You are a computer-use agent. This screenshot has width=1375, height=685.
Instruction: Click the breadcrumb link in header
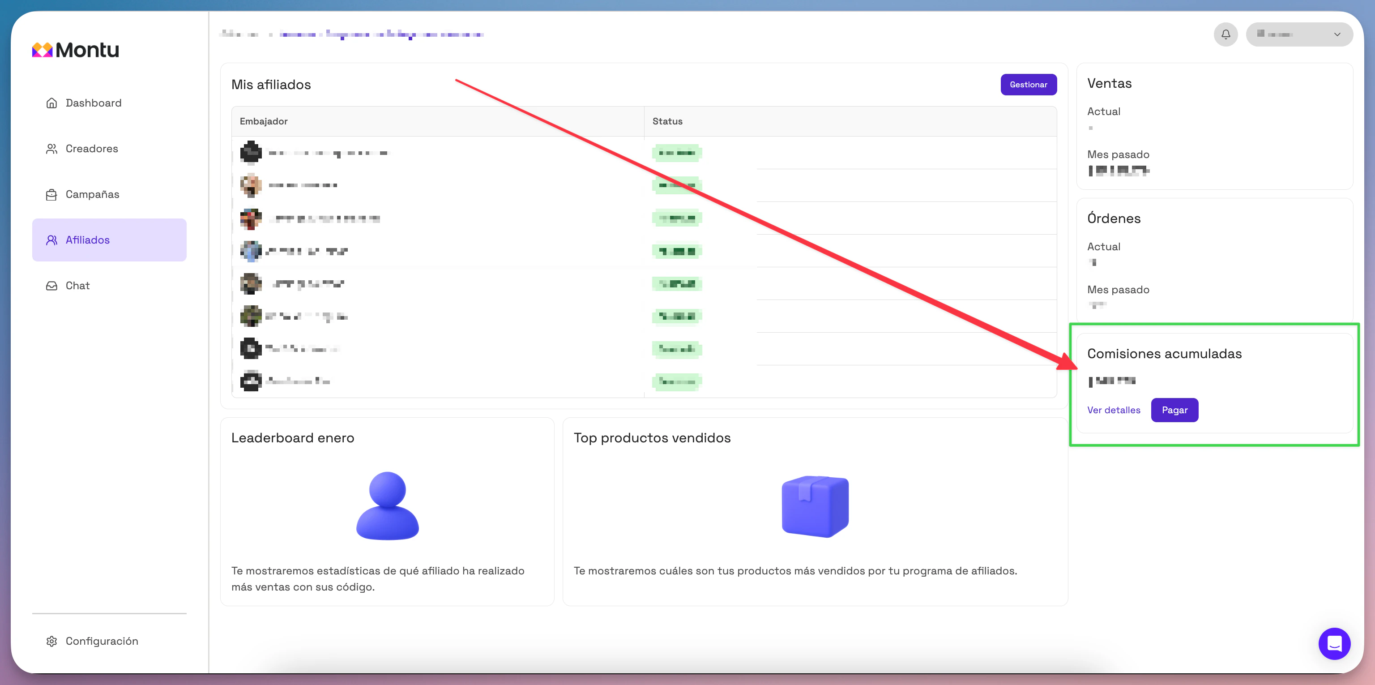click(x=382, y=34)
